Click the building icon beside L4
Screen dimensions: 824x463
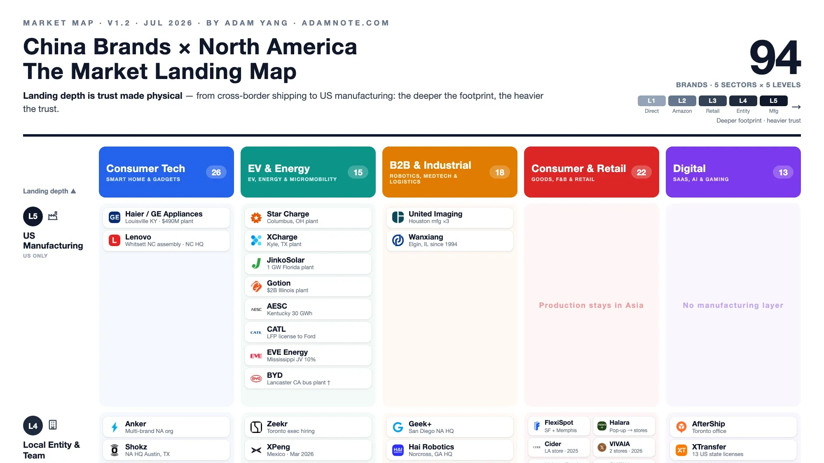53,425
